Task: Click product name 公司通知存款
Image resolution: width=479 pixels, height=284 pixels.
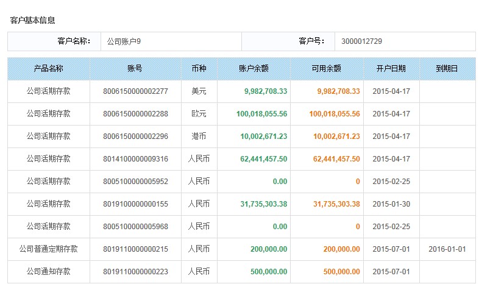Action: (x=49, y=271)
